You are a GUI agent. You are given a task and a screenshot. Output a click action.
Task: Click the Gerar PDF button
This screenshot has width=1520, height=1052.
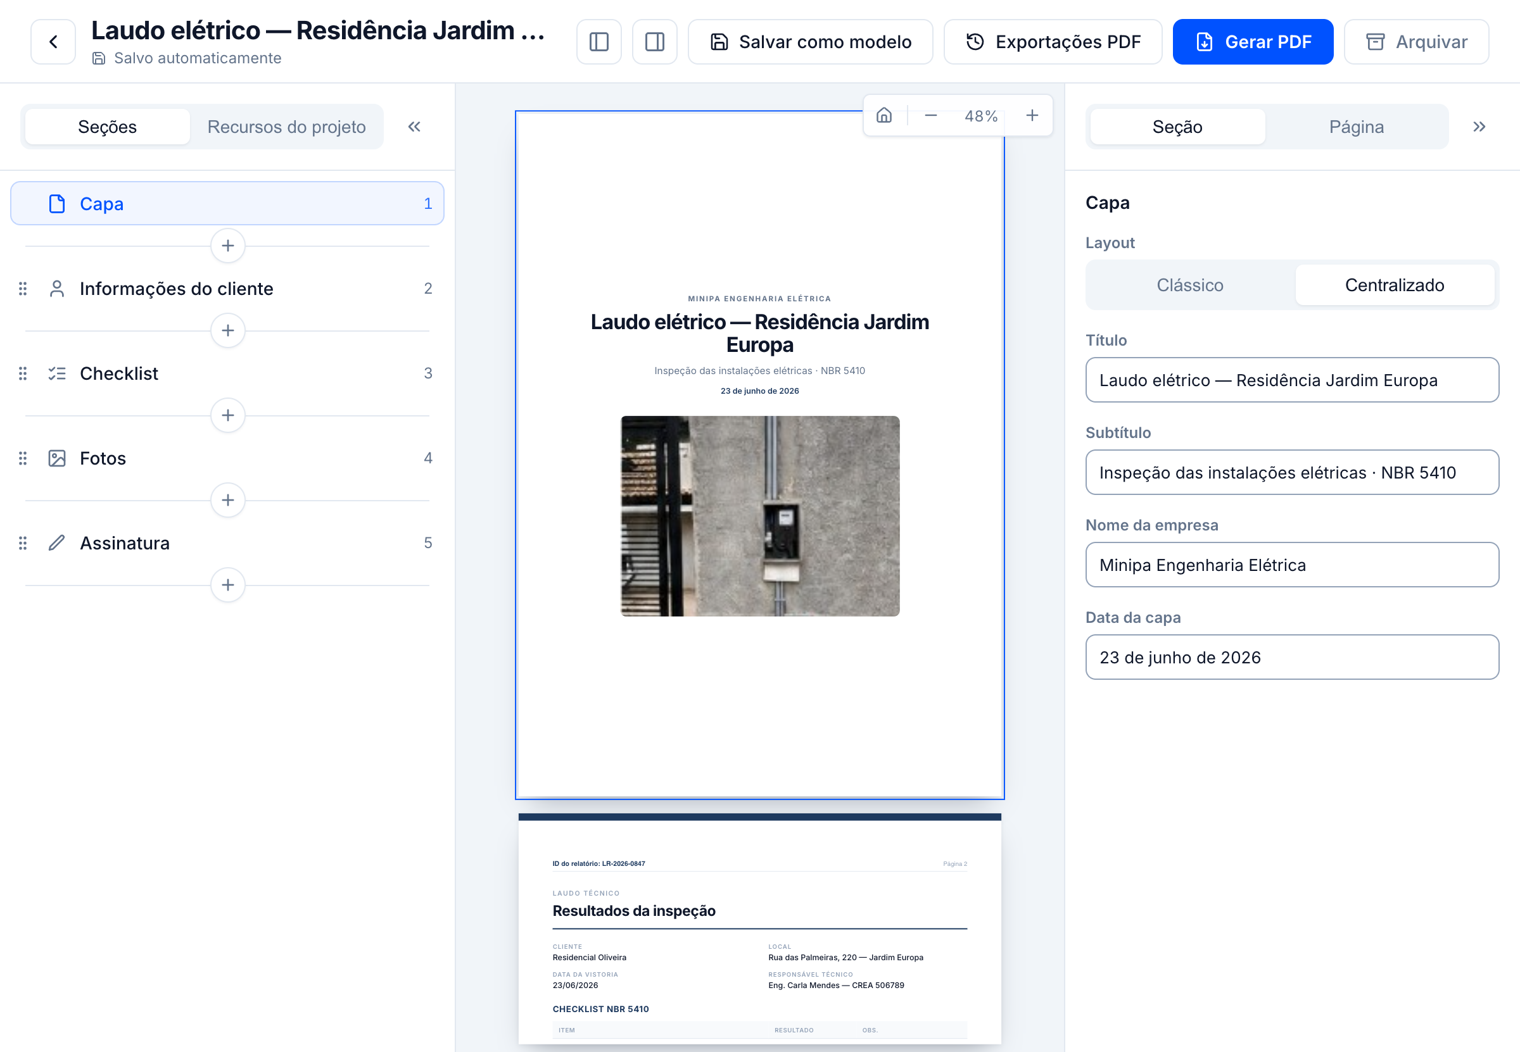coord(1252,42)
